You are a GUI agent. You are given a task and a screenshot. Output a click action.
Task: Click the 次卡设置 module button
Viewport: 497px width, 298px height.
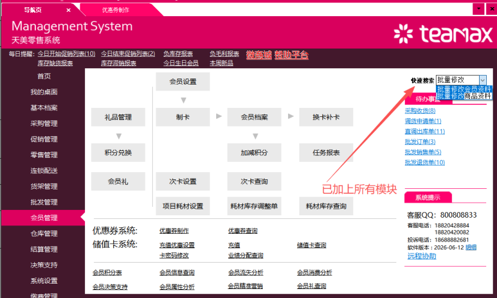pyautogui.click(x=183, y=182)
